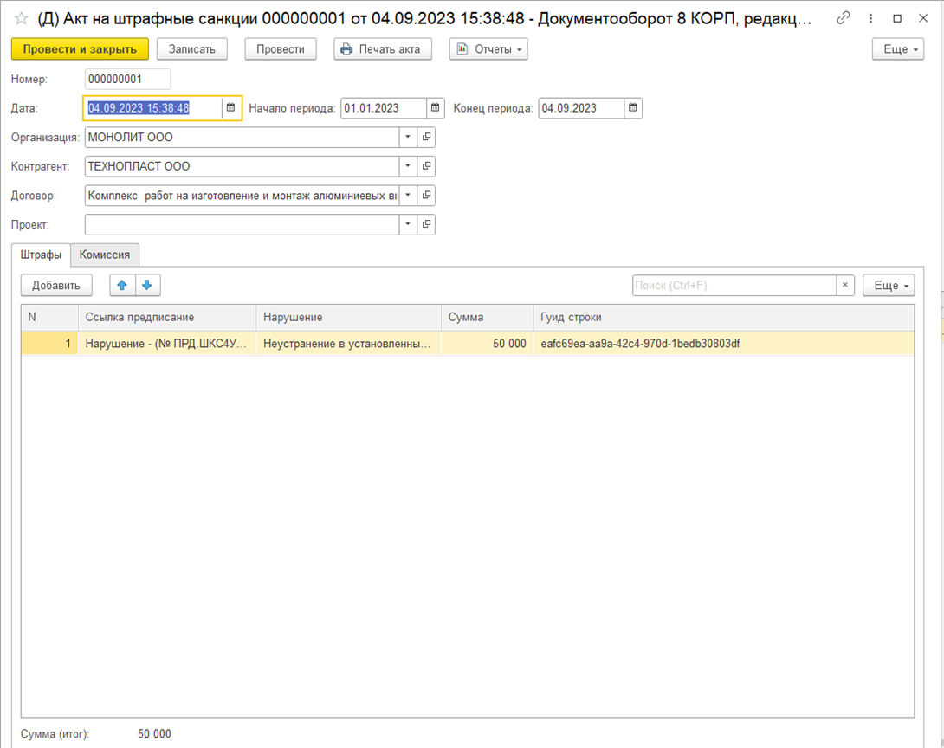This screenshot has width=944, height=748.
Task: Open calendar for Конец периода field
Action: [x=633, y=108]
